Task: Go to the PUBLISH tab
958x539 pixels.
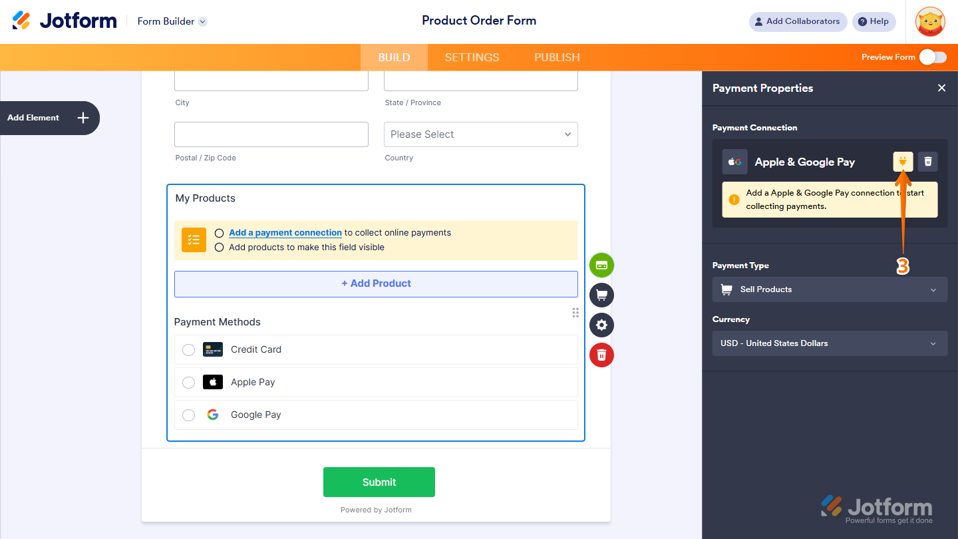Action: click(x=557, y=57)
